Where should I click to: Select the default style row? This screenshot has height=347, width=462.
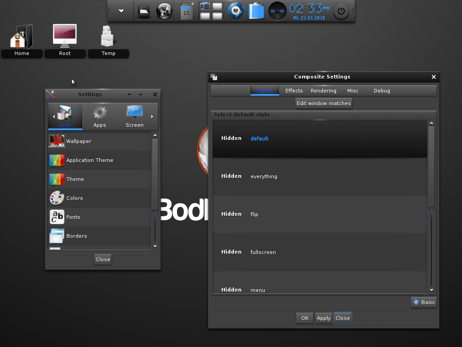(320, 139)
